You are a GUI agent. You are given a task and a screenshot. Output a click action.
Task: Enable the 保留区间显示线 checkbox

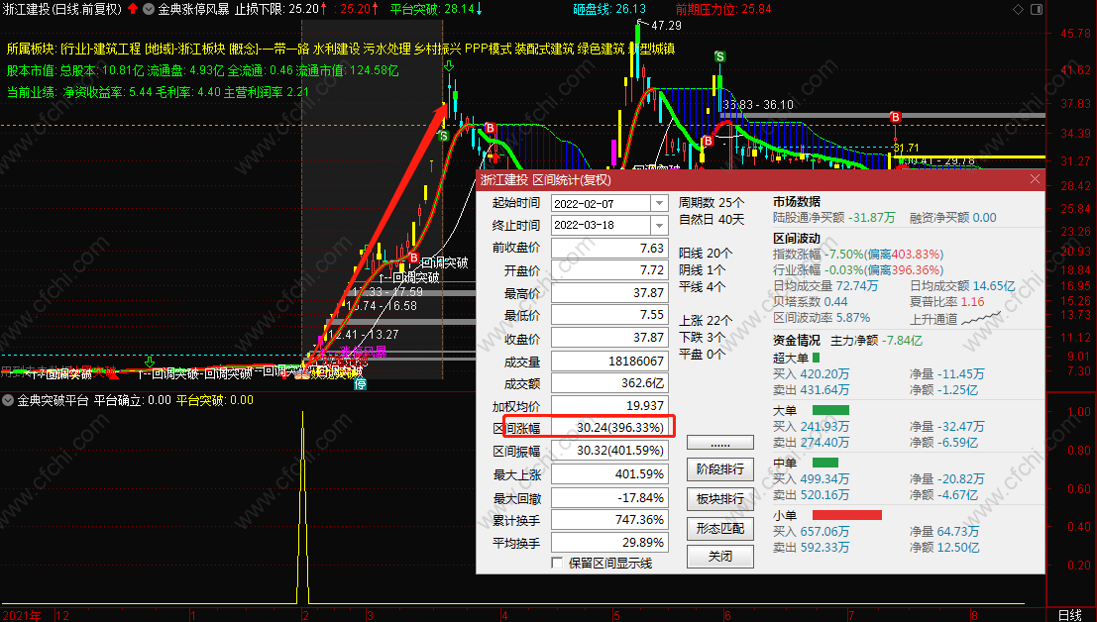tap(557, 563)
